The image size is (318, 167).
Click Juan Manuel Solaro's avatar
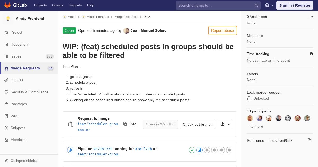(126, 30)
